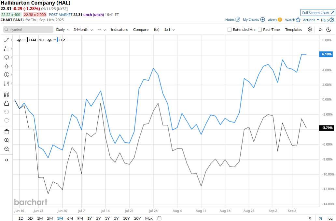
Task: Open the Fibonacci and pitchfork tools
Action: click(x=7, y=48)
